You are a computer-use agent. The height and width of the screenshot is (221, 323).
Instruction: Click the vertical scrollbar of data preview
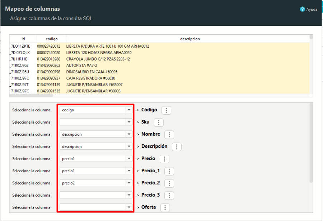[311, 37]
